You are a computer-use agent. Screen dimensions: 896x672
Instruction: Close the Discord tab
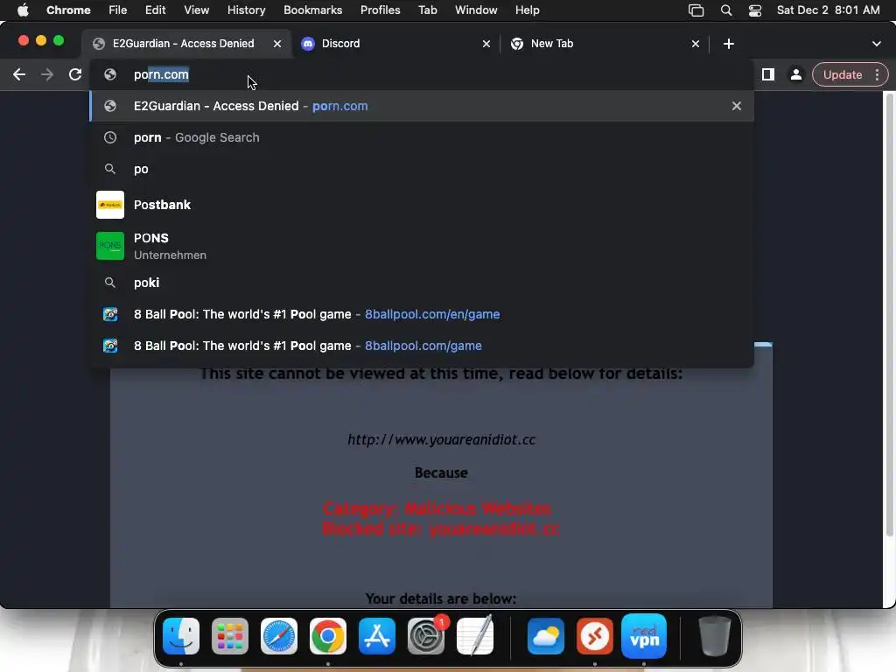486,44
